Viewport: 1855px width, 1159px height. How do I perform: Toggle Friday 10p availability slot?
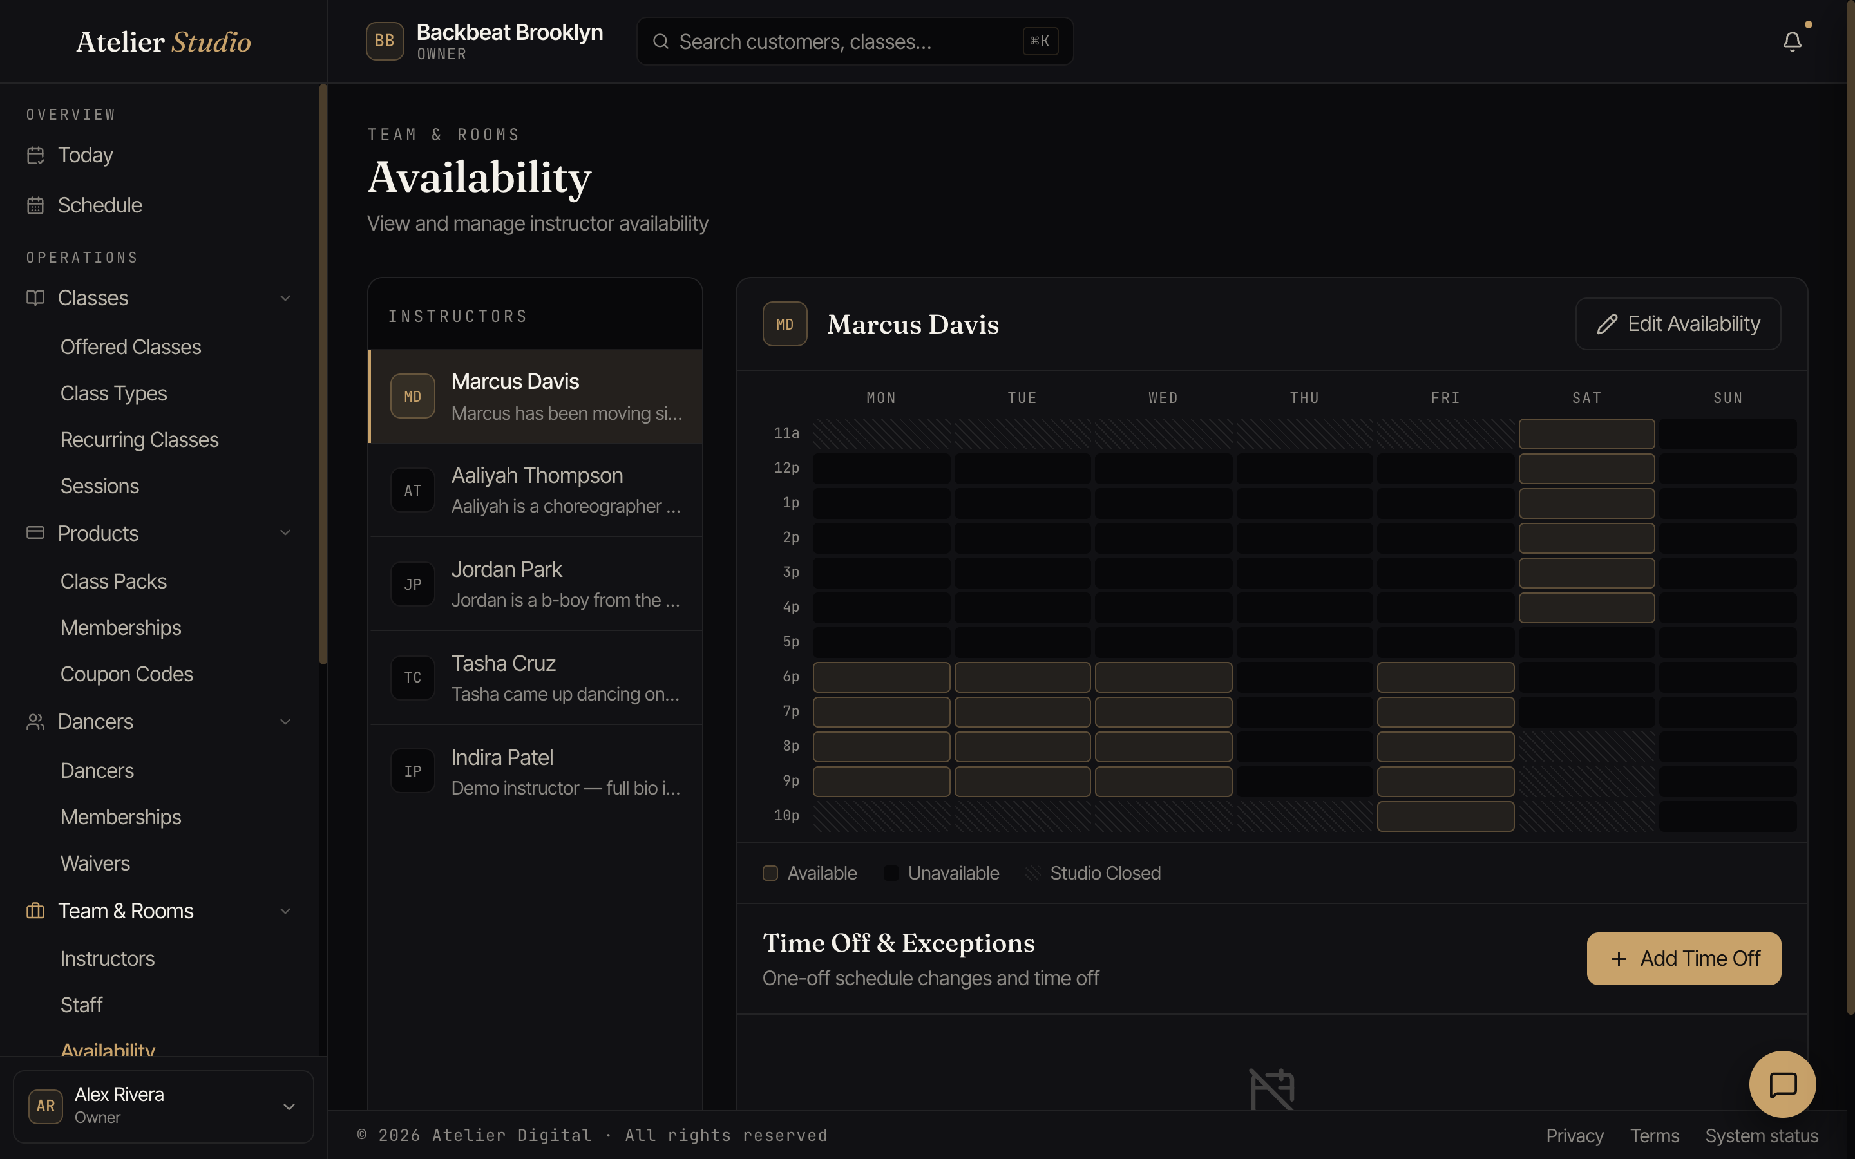coord(1445,816)
